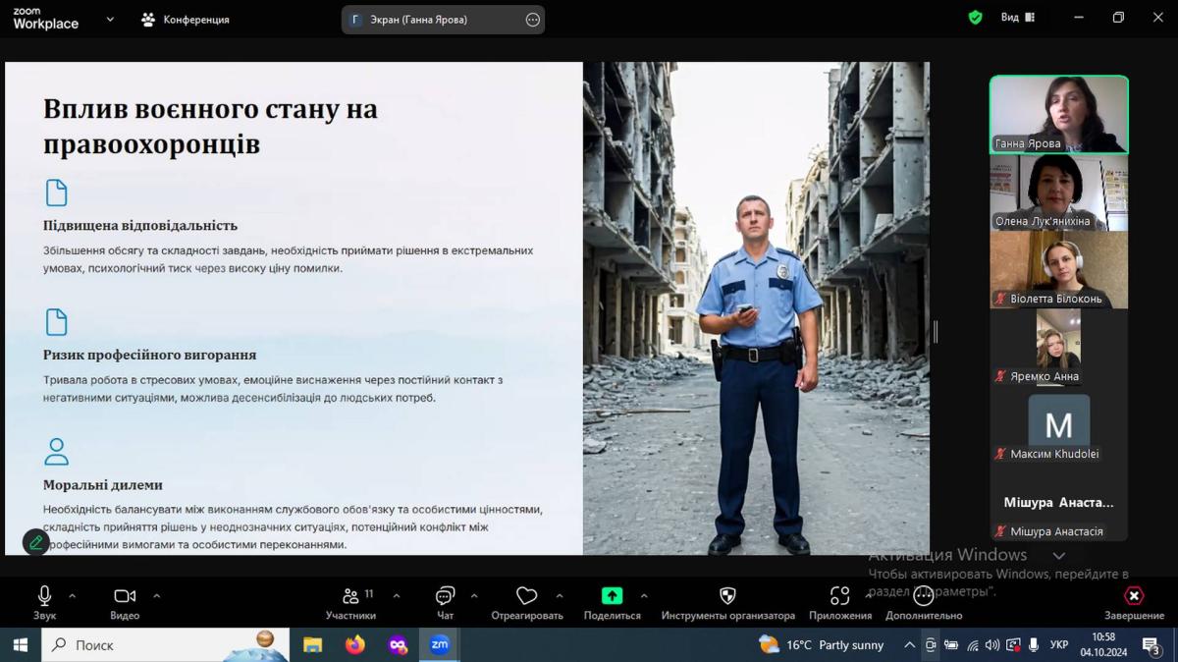Click the Підвищена відповідальність subheading
Viewport: 1178px width, 662px height.
[140, 226]
